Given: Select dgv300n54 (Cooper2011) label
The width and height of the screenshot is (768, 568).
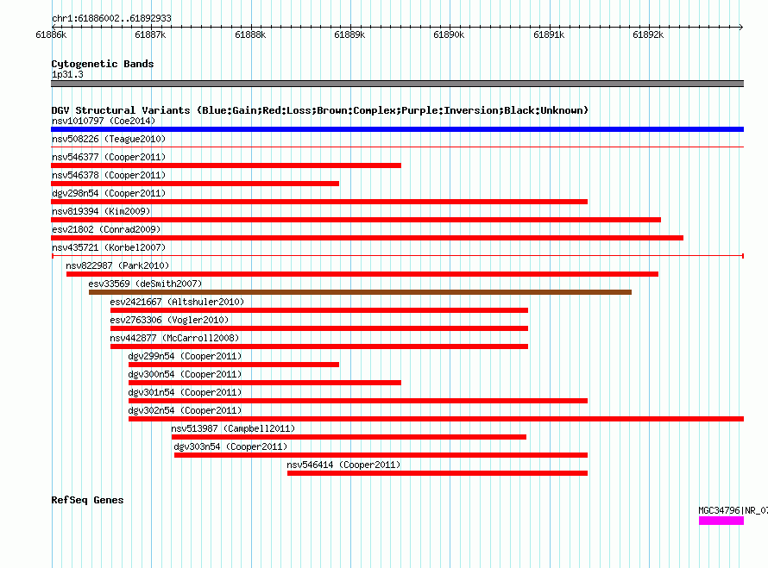Looking at the screenshot, I should [x=185, y=374].
